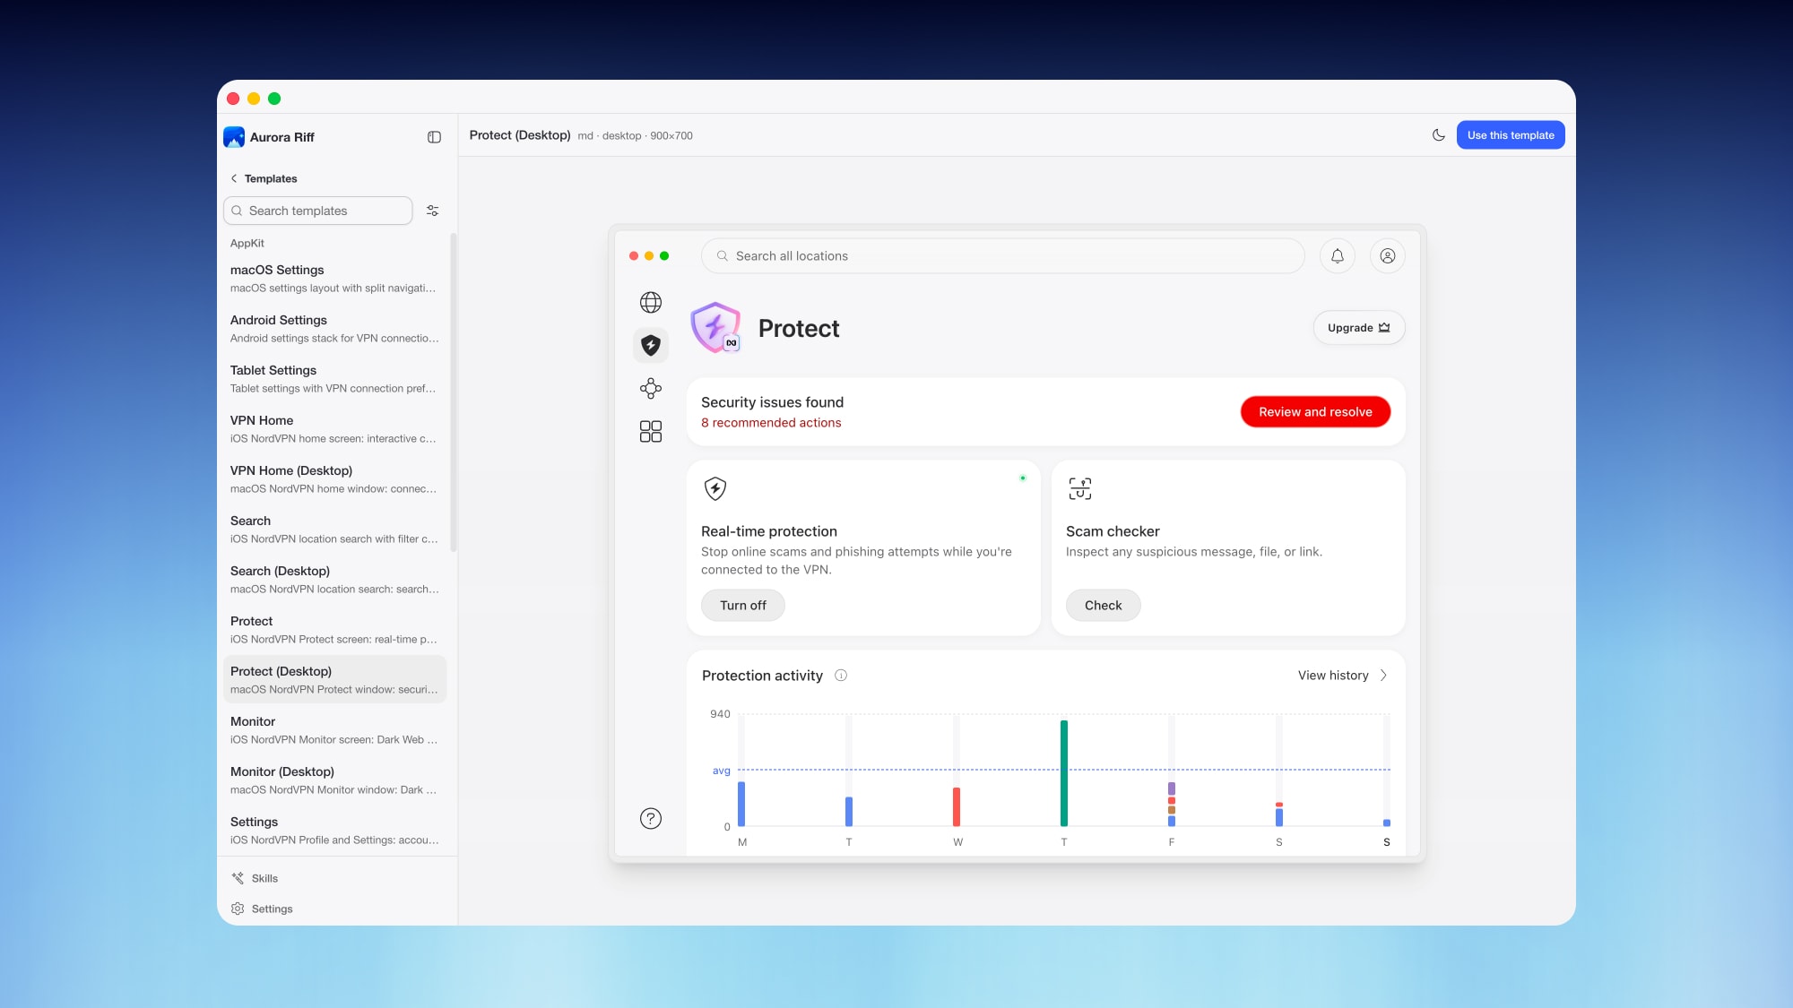Click the Real-time protection shield icon
Viewport: 1793px width, 1008px height.
715,488
